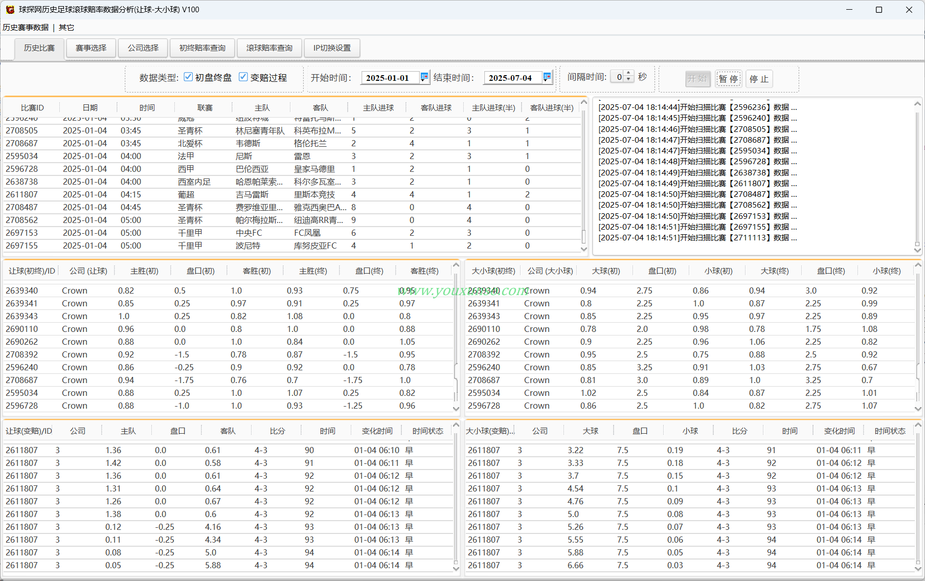Maximize the application window
This screenshot has height=581, width=925.
tap(879, 10)
